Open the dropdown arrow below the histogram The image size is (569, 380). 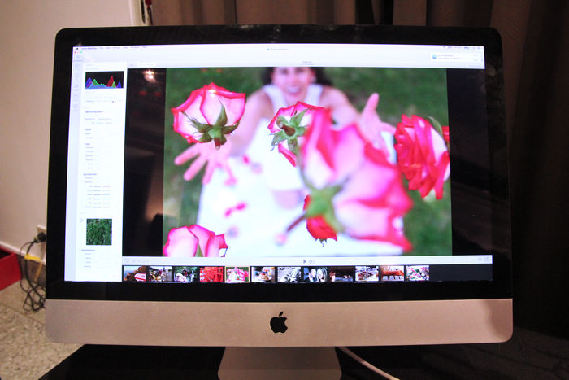coord(113,102)
